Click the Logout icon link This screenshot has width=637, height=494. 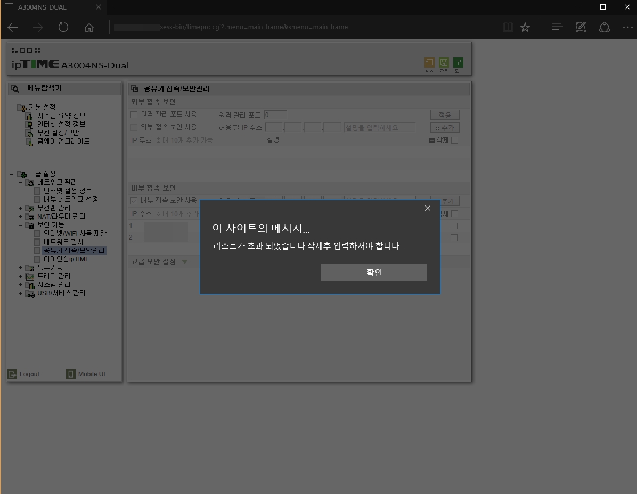[x=24, y=374]
